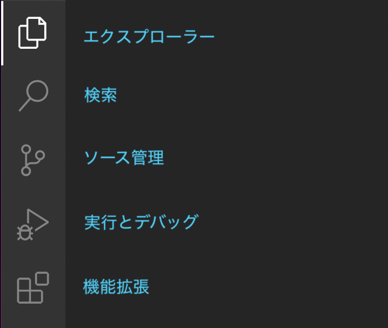Image resolution: width=388 pixels, height=328 pixels.
Task: Select the white active indicator beside Explorer
Action: coord(2,33)
